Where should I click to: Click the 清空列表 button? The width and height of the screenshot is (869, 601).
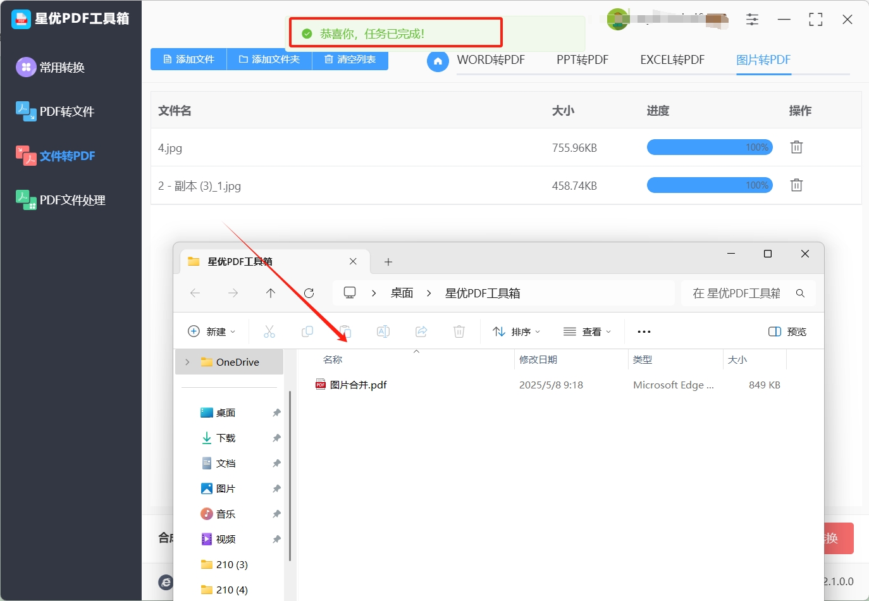(350, 59)
